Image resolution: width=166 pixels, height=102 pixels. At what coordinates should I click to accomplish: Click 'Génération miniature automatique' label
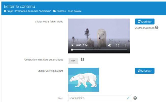click(x=44, y=60)
